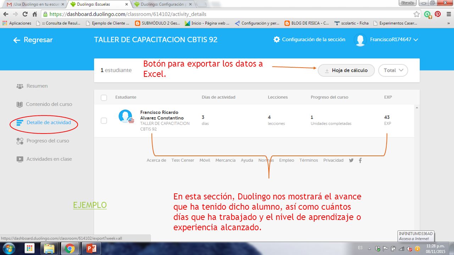The width and height of the screenshot is (454, 255).
Task: Click the Ricardo Chrome profile button
Action: [x=408, y=3]
